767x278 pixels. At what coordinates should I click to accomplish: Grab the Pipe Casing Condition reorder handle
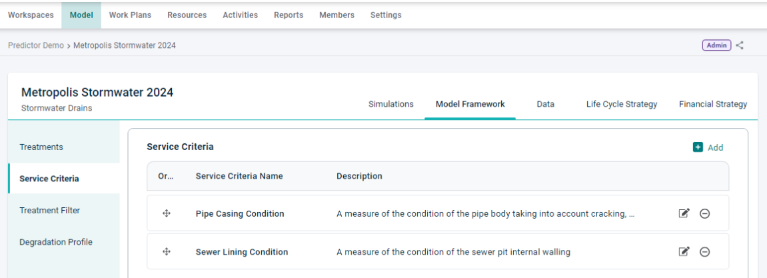point(167,213)
